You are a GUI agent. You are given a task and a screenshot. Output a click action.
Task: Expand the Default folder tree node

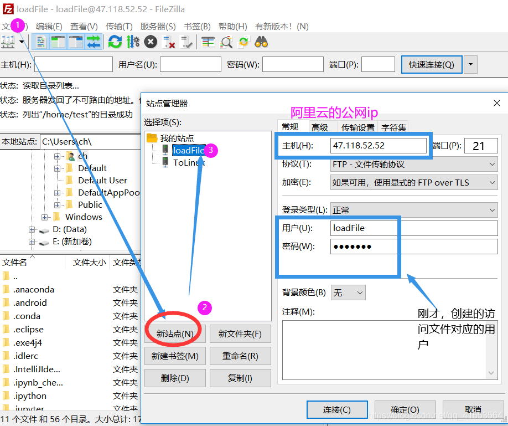[57, 168]
